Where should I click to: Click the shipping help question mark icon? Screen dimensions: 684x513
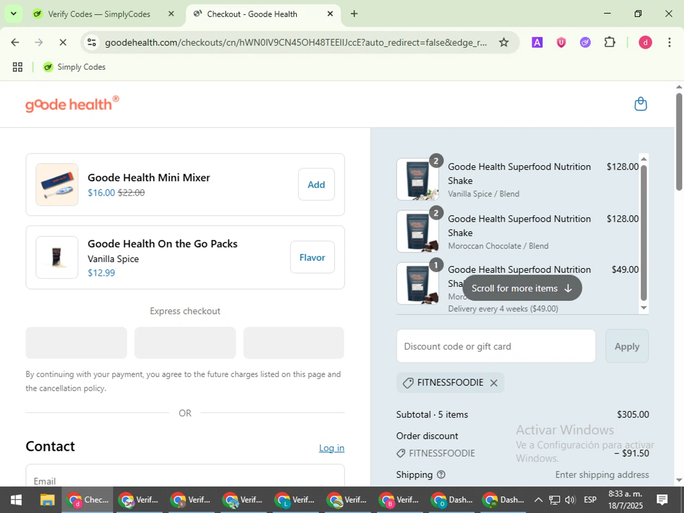click(x=441, y=475)
